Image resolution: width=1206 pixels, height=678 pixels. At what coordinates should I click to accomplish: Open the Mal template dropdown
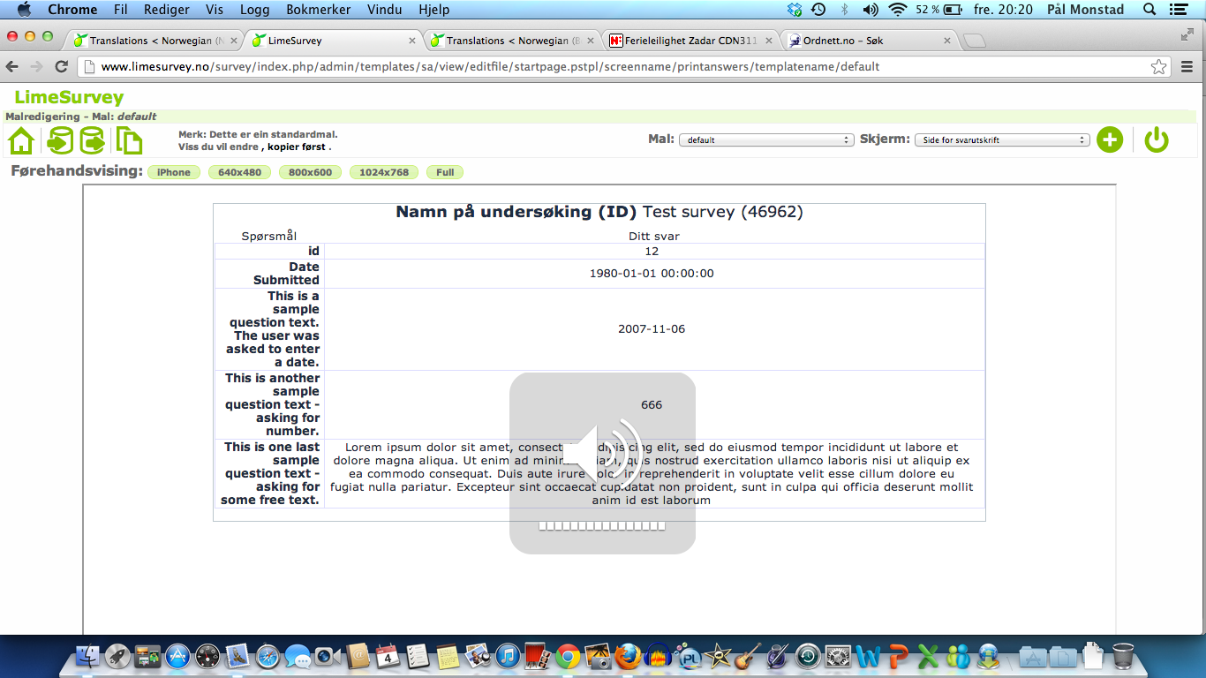[765, 139]
